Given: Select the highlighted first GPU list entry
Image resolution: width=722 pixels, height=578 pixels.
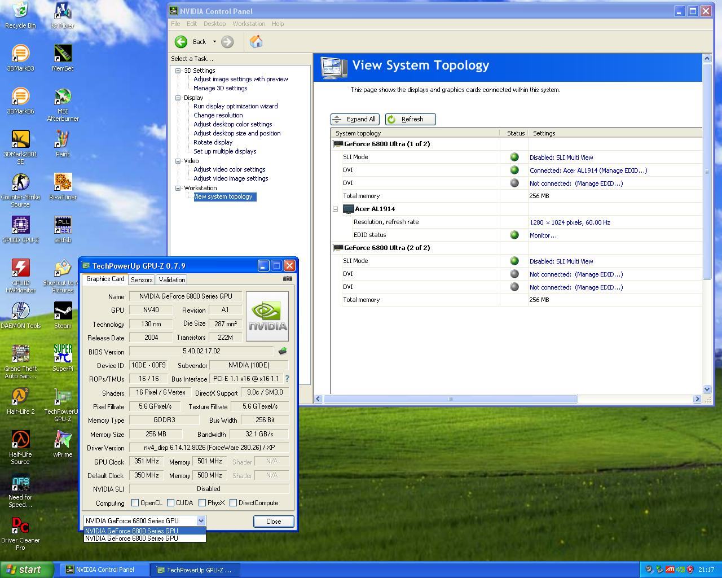Looking at the screenshot, I should [145, 531].
